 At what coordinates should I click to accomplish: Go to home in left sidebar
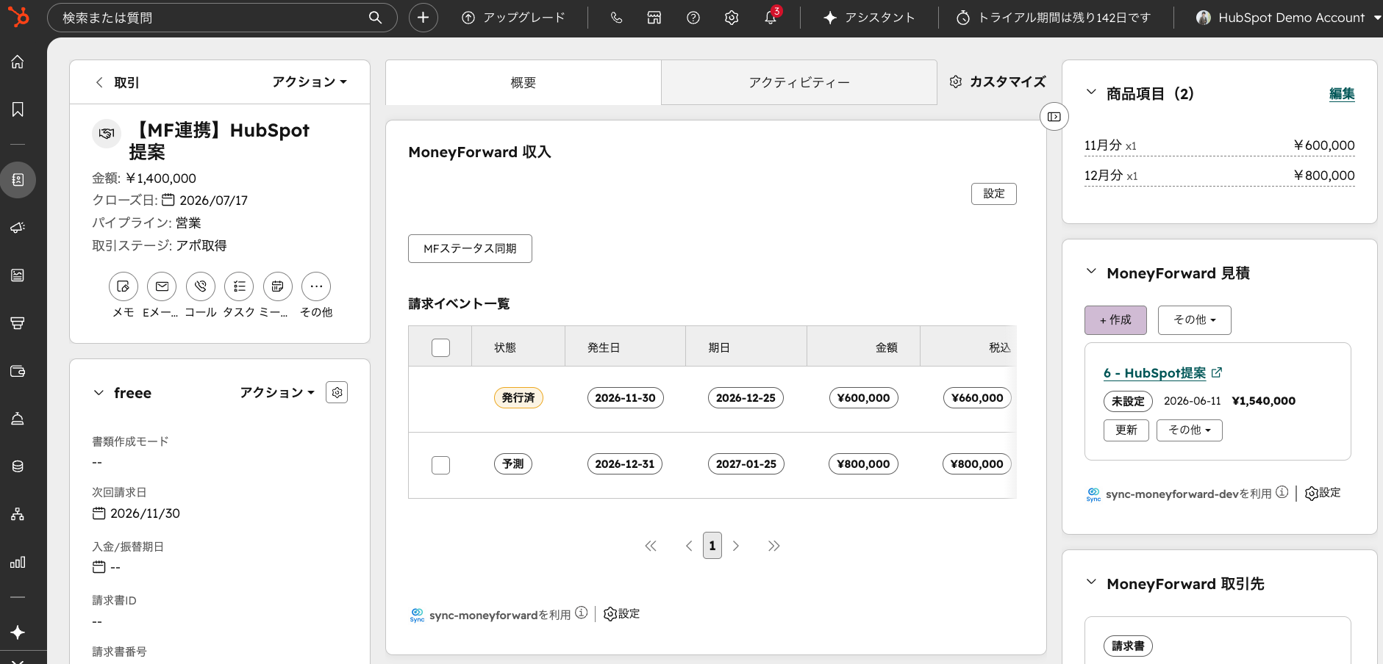(18, 62)
